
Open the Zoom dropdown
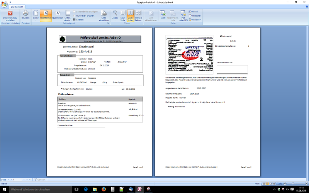[115, 15]
